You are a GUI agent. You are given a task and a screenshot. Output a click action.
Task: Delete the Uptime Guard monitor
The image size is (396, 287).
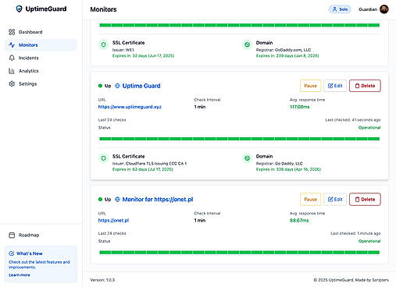tap(365, 86)
